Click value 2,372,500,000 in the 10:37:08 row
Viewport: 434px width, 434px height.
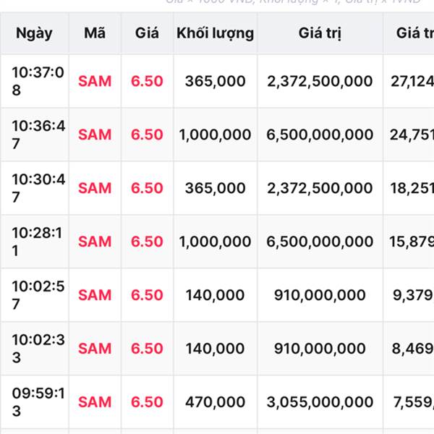320,81
